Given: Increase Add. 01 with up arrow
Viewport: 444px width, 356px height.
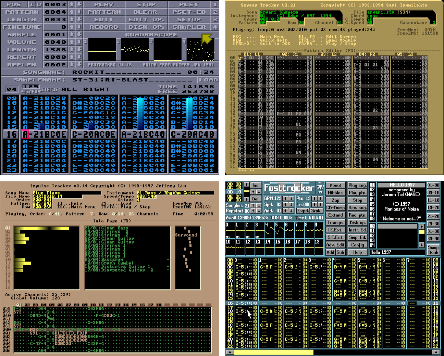Looking at the screenshot, I should (285, 211).
